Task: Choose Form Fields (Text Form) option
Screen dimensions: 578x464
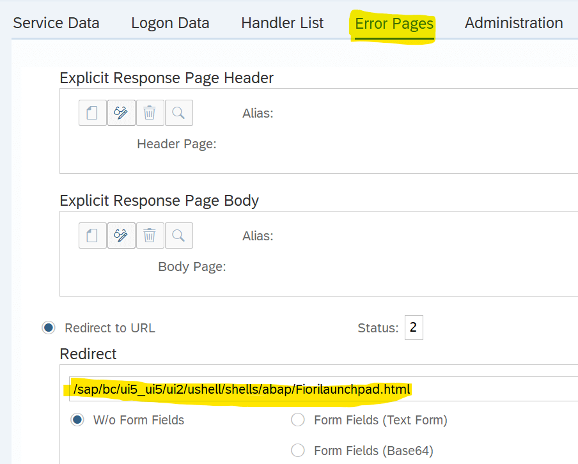Action: (298, 420)
